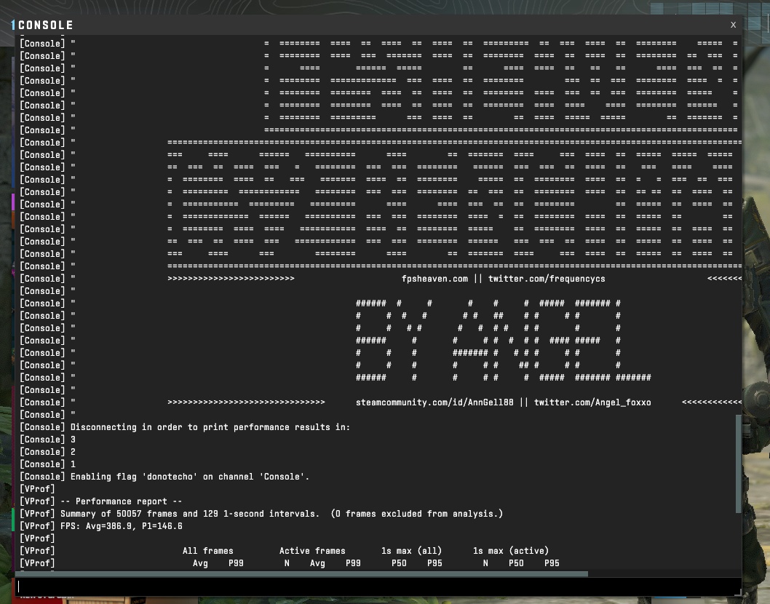Close the console window with the X
The image size is (770, 604).
(733, 25)
